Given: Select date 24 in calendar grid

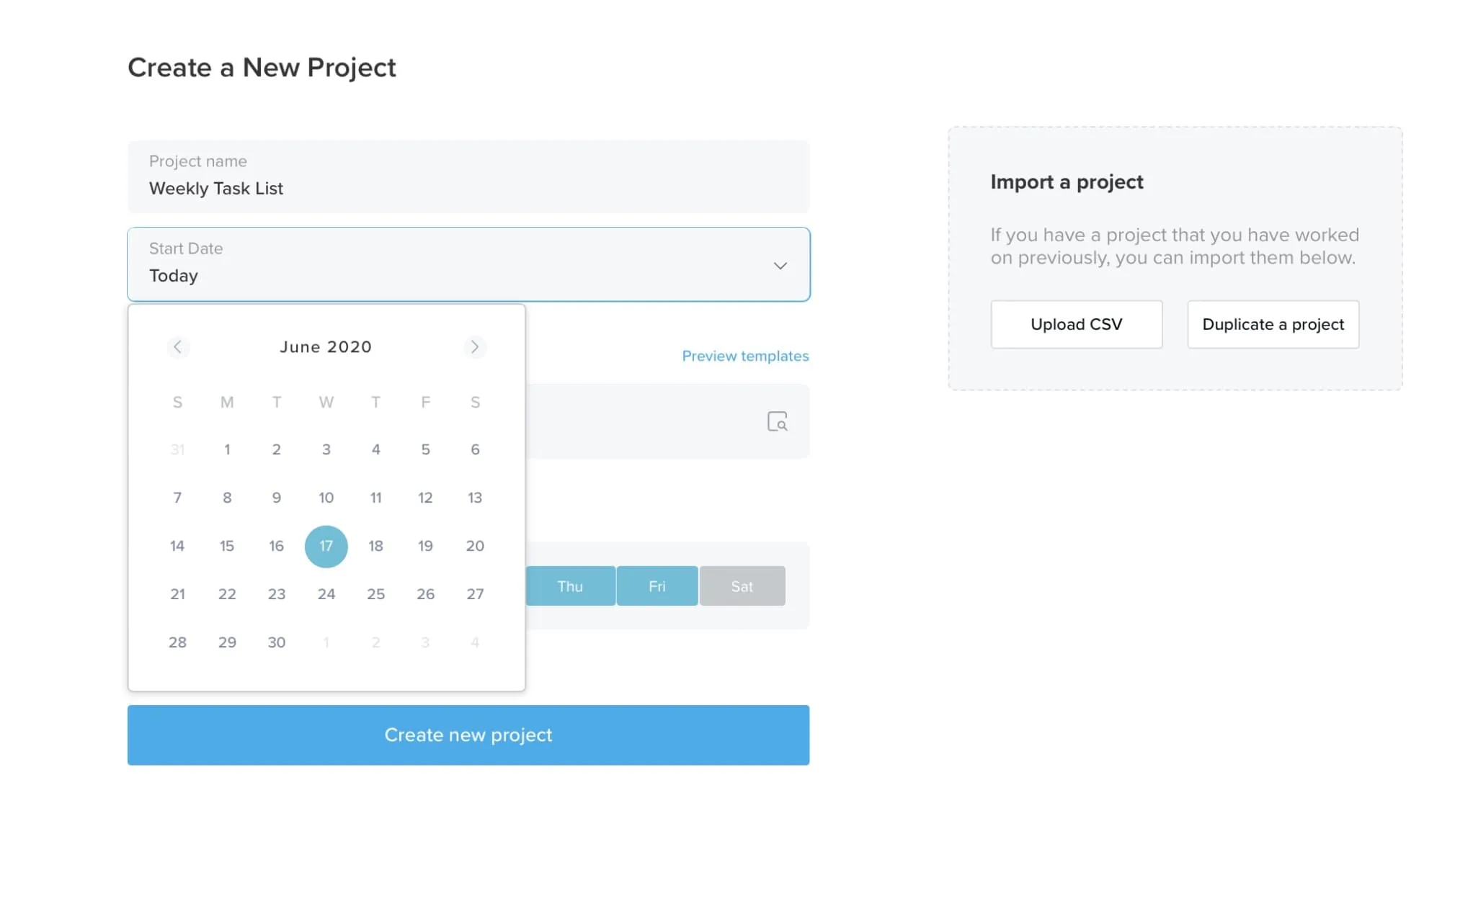Looking at the screenshot, I should [x=326, y=594].
